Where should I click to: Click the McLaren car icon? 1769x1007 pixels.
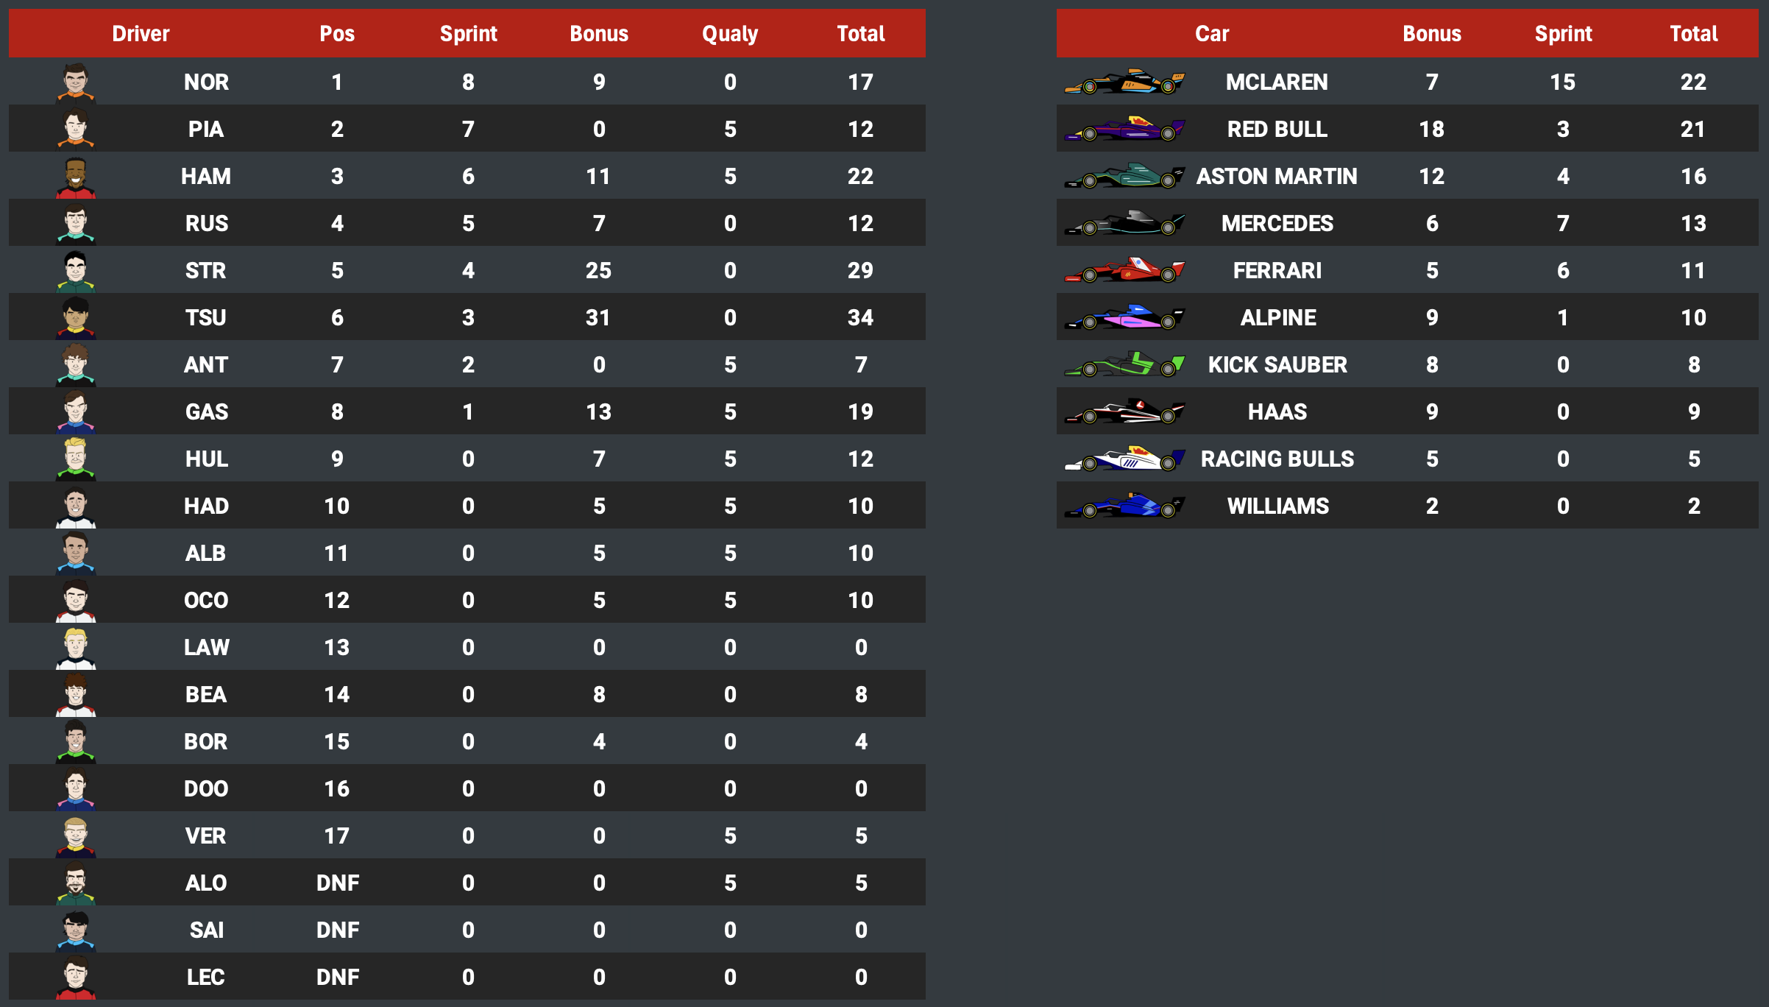[1124, 82]
